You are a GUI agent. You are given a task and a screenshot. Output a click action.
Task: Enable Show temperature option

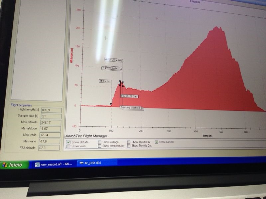pyautogui.click(x=100, y=146)
